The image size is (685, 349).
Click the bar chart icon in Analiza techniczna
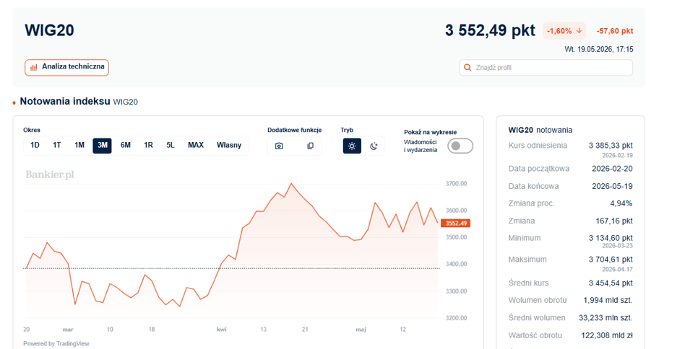pos(34,68)
